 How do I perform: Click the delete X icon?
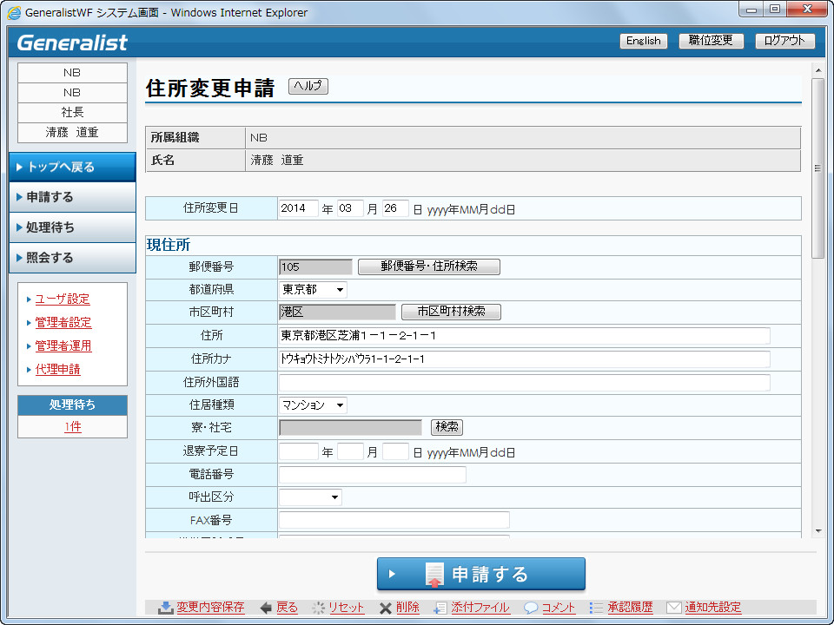385,608
